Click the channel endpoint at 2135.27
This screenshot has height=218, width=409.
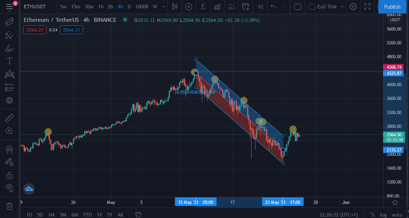283,150
